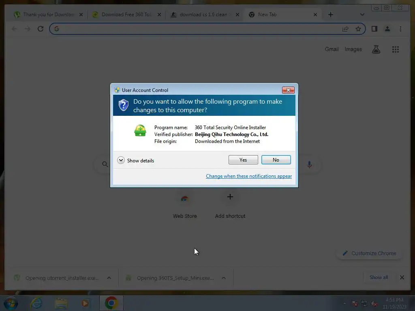Go forward in Chrome
Screen dimensions: 415x311
point(28,29)
